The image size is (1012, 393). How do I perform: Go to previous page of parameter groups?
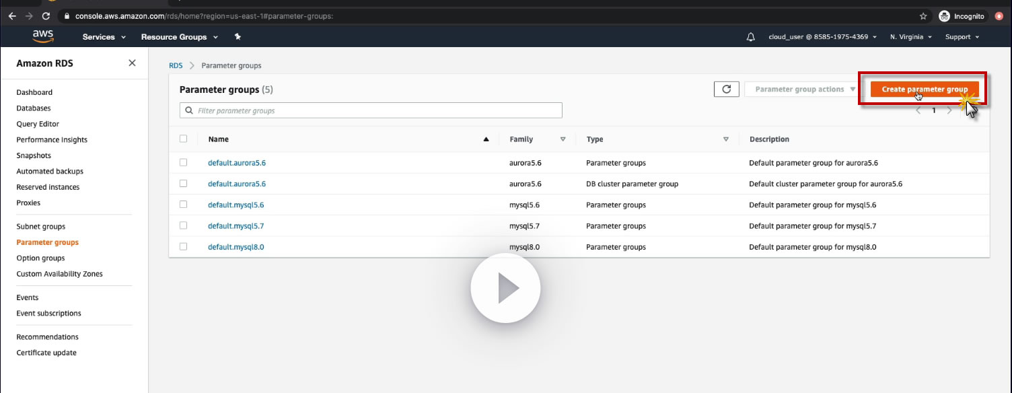(918, 110)
